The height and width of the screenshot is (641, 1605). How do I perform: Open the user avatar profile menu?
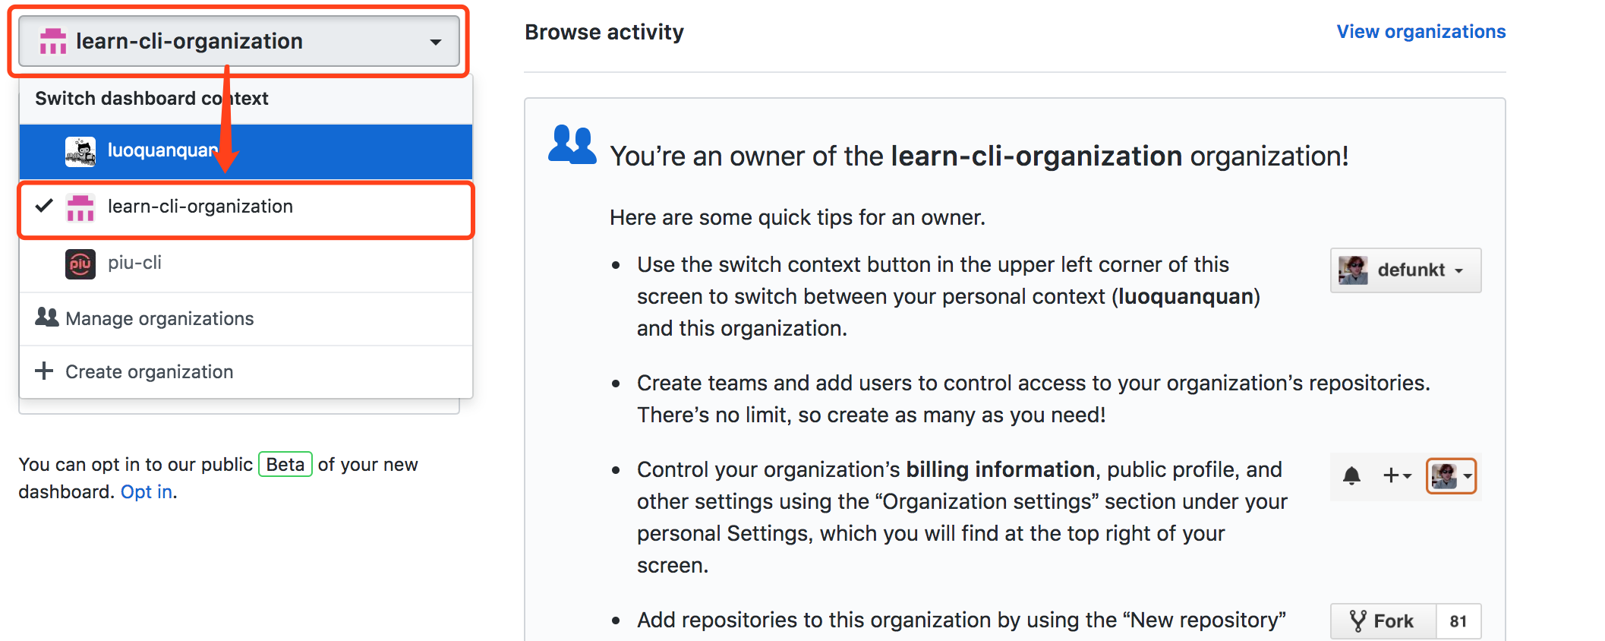point(1451,476)
